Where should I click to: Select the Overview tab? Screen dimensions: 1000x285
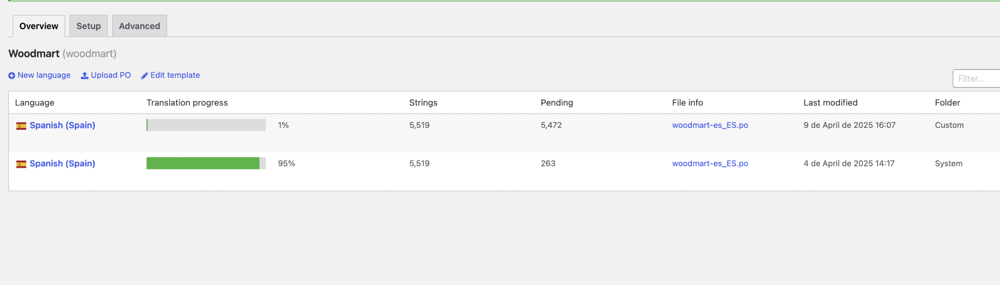click(39, 26)
